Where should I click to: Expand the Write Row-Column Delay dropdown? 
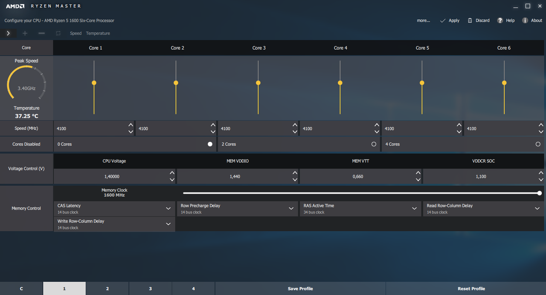pos(168,224)
